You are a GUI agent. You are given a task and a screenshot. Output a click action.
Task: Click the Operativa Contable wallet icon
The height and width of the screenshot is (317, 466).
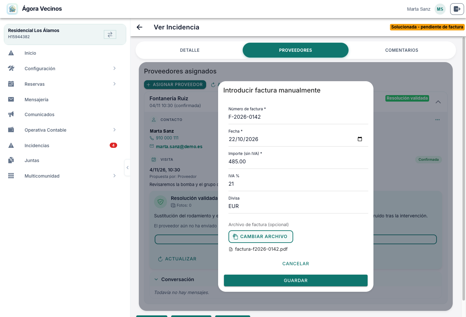[x=11, y=130]
